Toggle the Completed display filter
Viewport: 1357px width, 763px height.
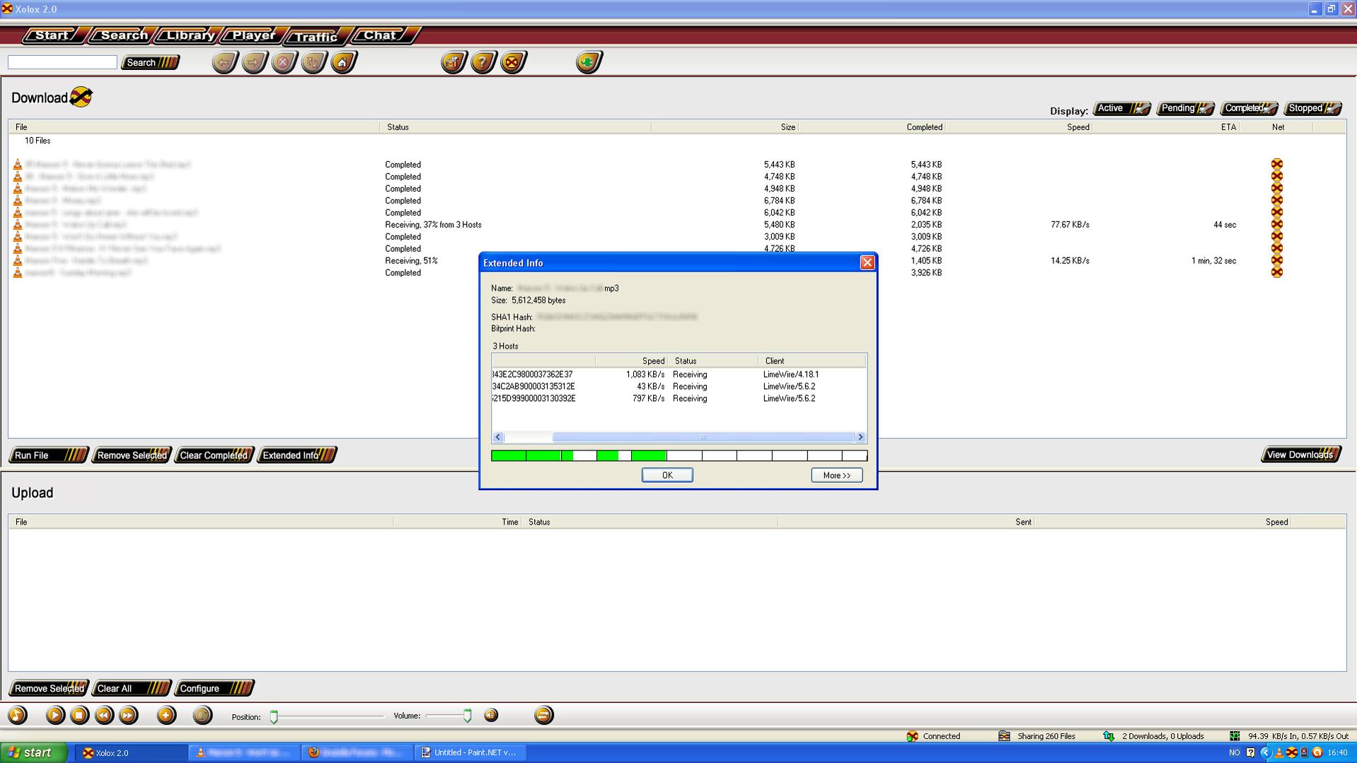(1248, 108)
